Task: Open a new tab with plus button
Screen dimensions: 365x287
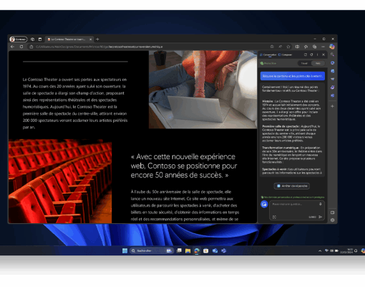Action: 97,39
